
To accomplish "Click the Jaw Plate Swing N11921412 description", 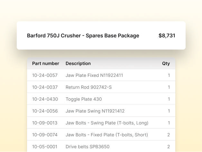I will coord(95,111).
